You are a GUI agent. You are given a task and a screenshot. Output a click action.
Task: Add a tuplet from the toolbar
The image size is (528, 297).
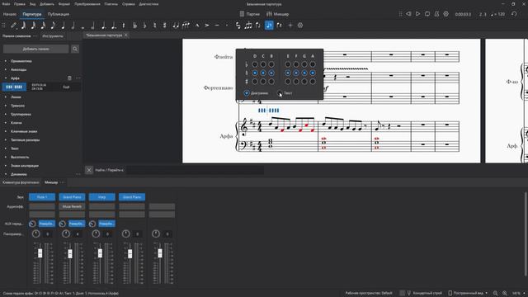pos(248,26)
